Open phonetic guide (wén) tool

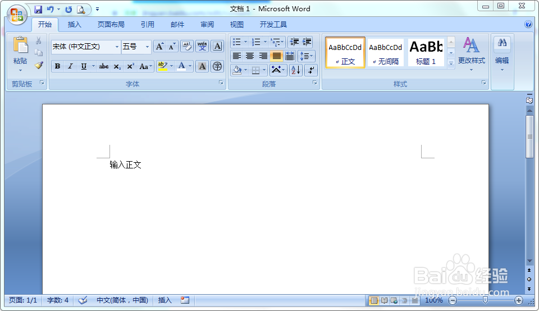pyautogui.click(x=202, y=47)
